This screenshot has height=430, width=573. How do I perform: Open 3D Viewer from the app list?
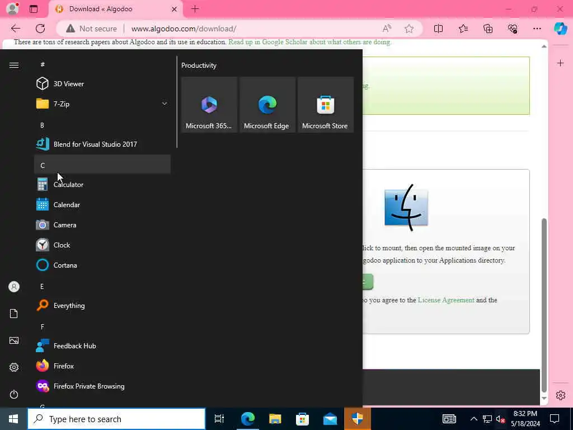point(102,84)
